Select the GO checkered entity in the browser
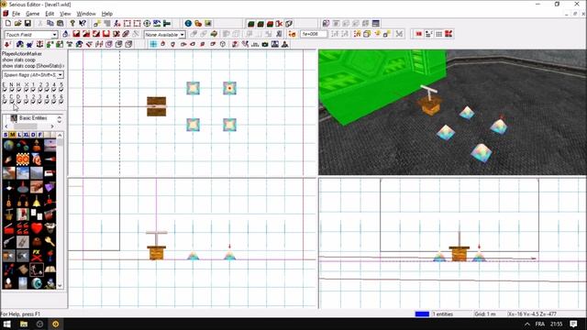Image resolution: width=587 pixels, height=330 pixels. pyautogui.click(x=22, y=159)
